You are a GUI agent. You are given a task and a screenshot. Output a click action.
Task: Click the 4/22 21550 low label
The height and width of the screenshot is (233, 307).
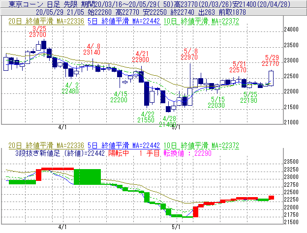[146, 117]
